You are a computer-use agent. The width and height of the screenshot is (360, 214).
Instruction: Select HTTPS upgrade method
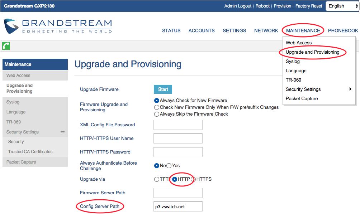(x=193, y=179)
